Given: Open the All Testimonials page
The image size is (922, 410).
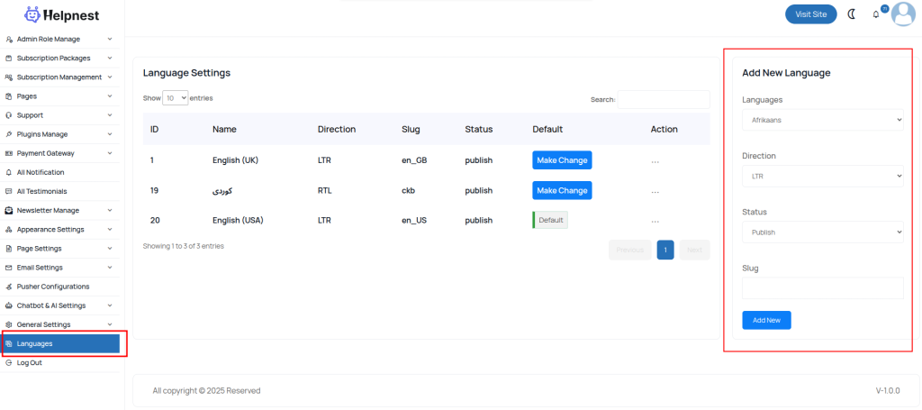Looking at the screenshot, I should pos(41,191).
